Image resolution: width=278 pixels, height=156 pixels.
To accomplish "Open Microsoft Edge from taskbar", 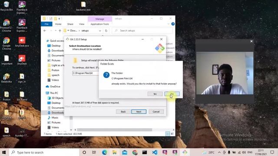I will click(104, 152).
